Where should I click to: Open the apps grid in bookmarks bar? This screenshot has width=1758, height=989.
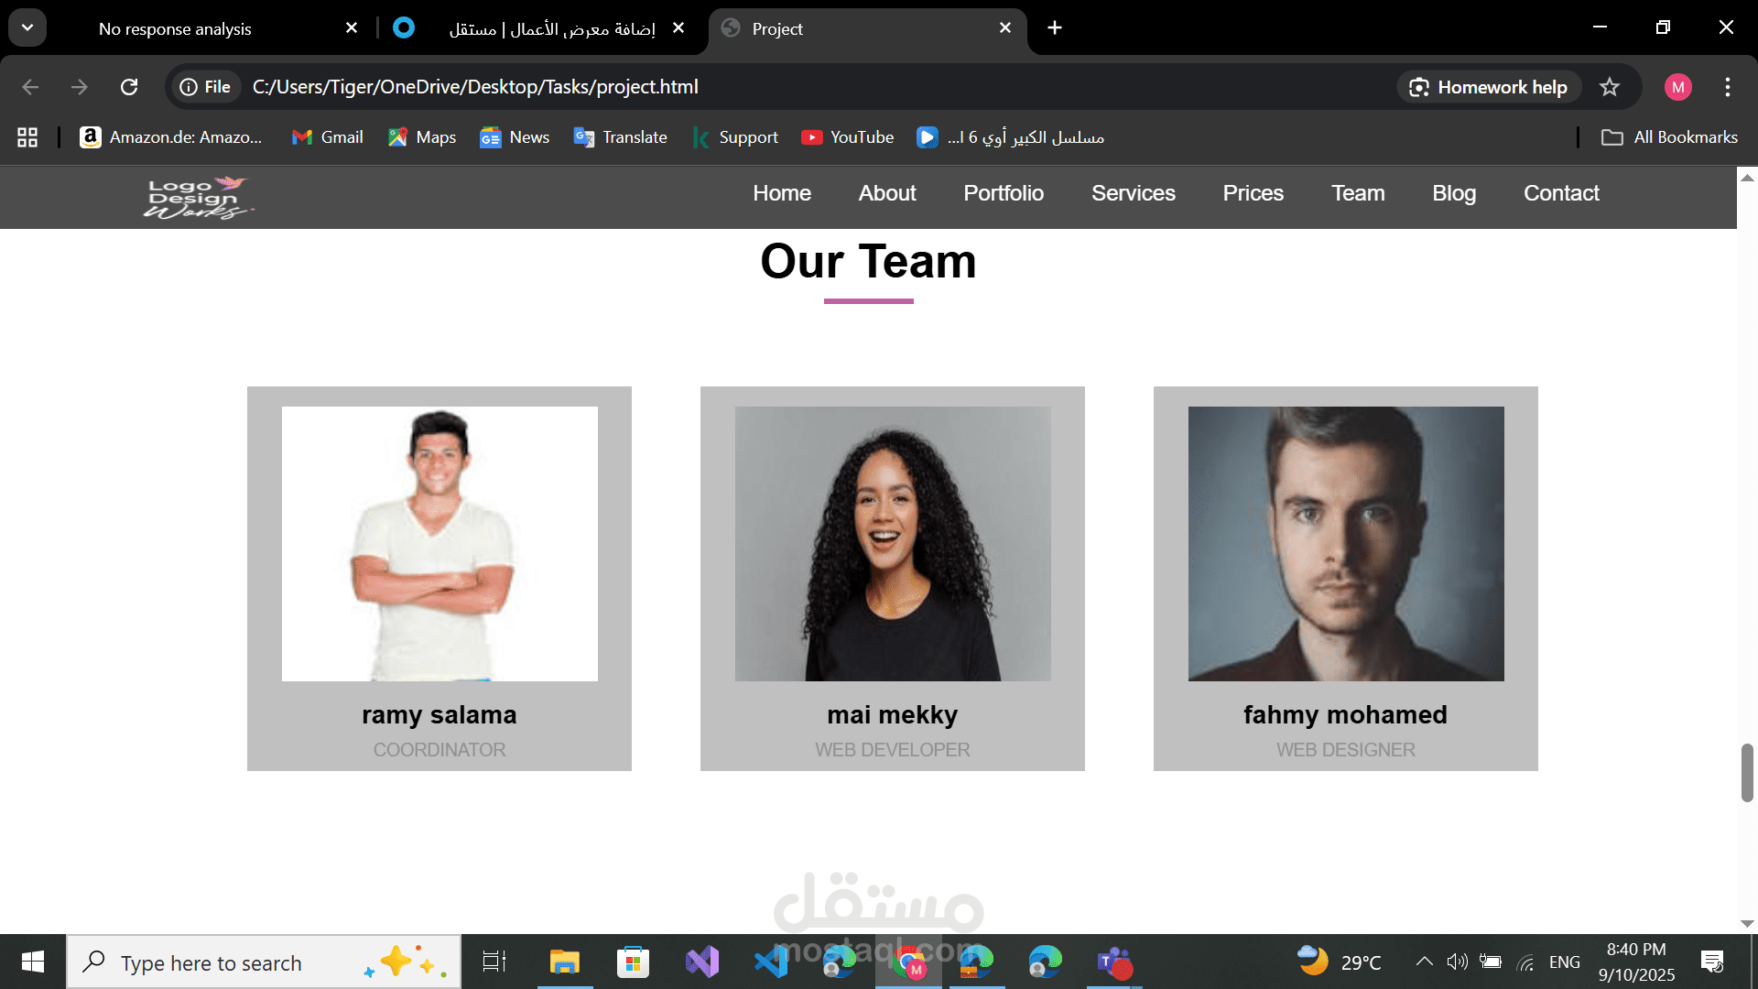(27, 137)
